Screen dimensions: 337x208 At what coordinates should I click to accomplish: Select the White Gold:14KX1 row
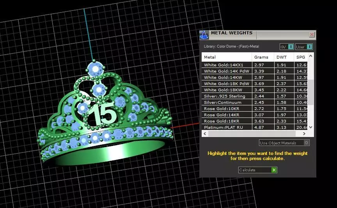click(254, 65)
